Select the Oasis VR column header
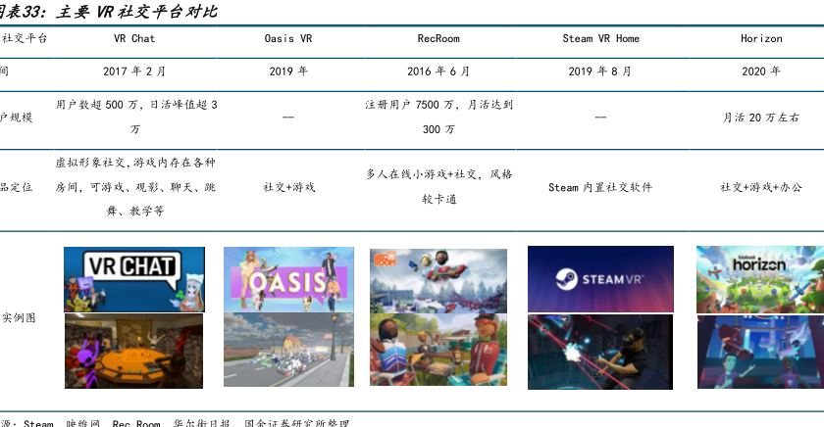 pyautogui.click(x=288, y=39)
